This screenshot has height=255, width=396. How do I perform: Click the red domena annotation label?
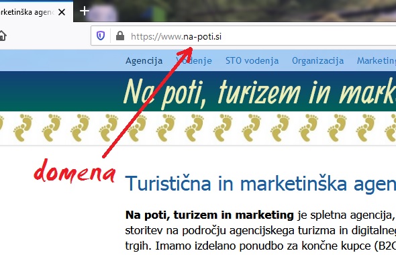click(x=75, y=171)
